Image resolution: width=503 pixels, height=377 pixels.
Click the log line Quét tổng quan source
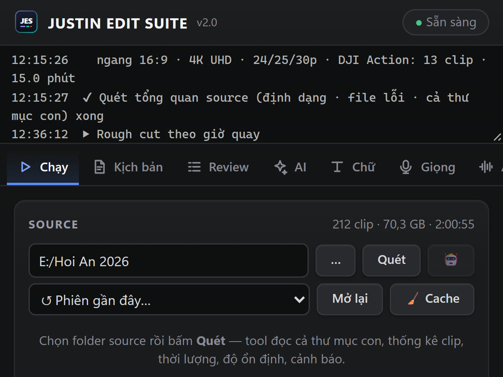(x=240, y=107)
